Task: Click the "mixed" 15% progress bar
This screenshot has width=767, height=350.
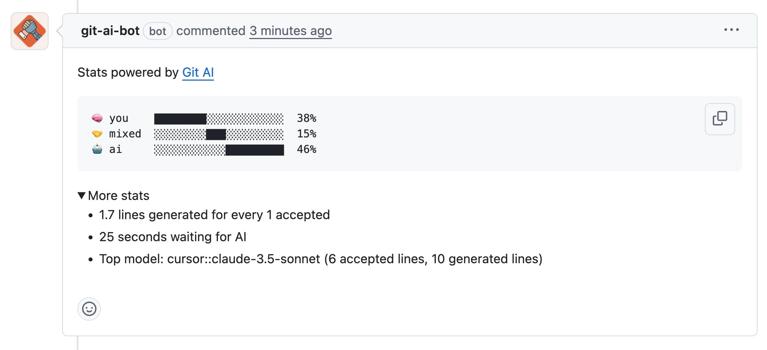Action: pos(219,134)
